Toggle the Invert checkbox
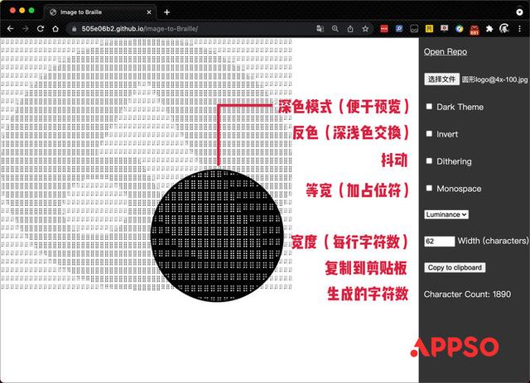Image resolution: width=530 pixels, height=383 pixels. pyautogui.click(x=429, y=134)
